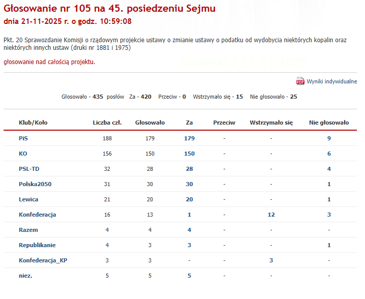Click PSL-TD not-voting value 4
The height and width of the screenshot is (299, 365).
coord(329,169)
